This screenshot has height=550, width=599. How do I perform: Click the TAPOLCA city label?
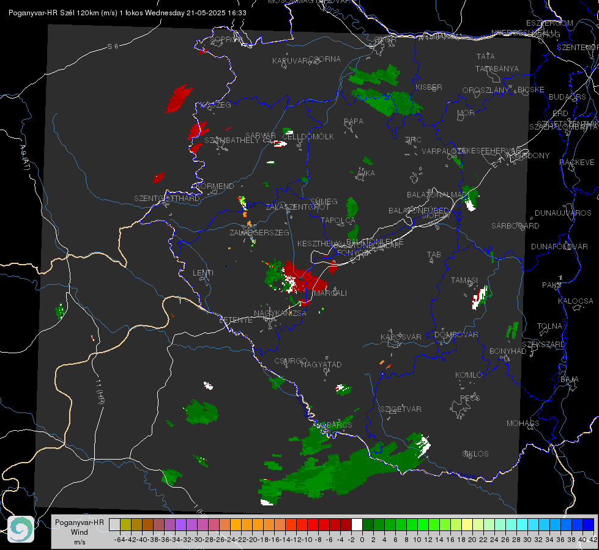click(x=338, y=220)
